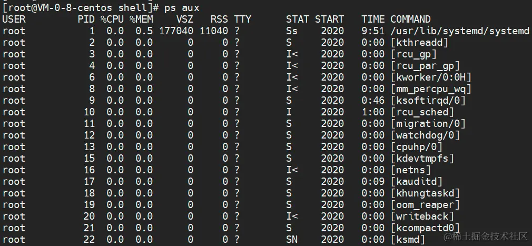Viewport: 532px width, 246px height.
Task: Select the [rcu_gp] process name
Action: [x=413, y=54]
